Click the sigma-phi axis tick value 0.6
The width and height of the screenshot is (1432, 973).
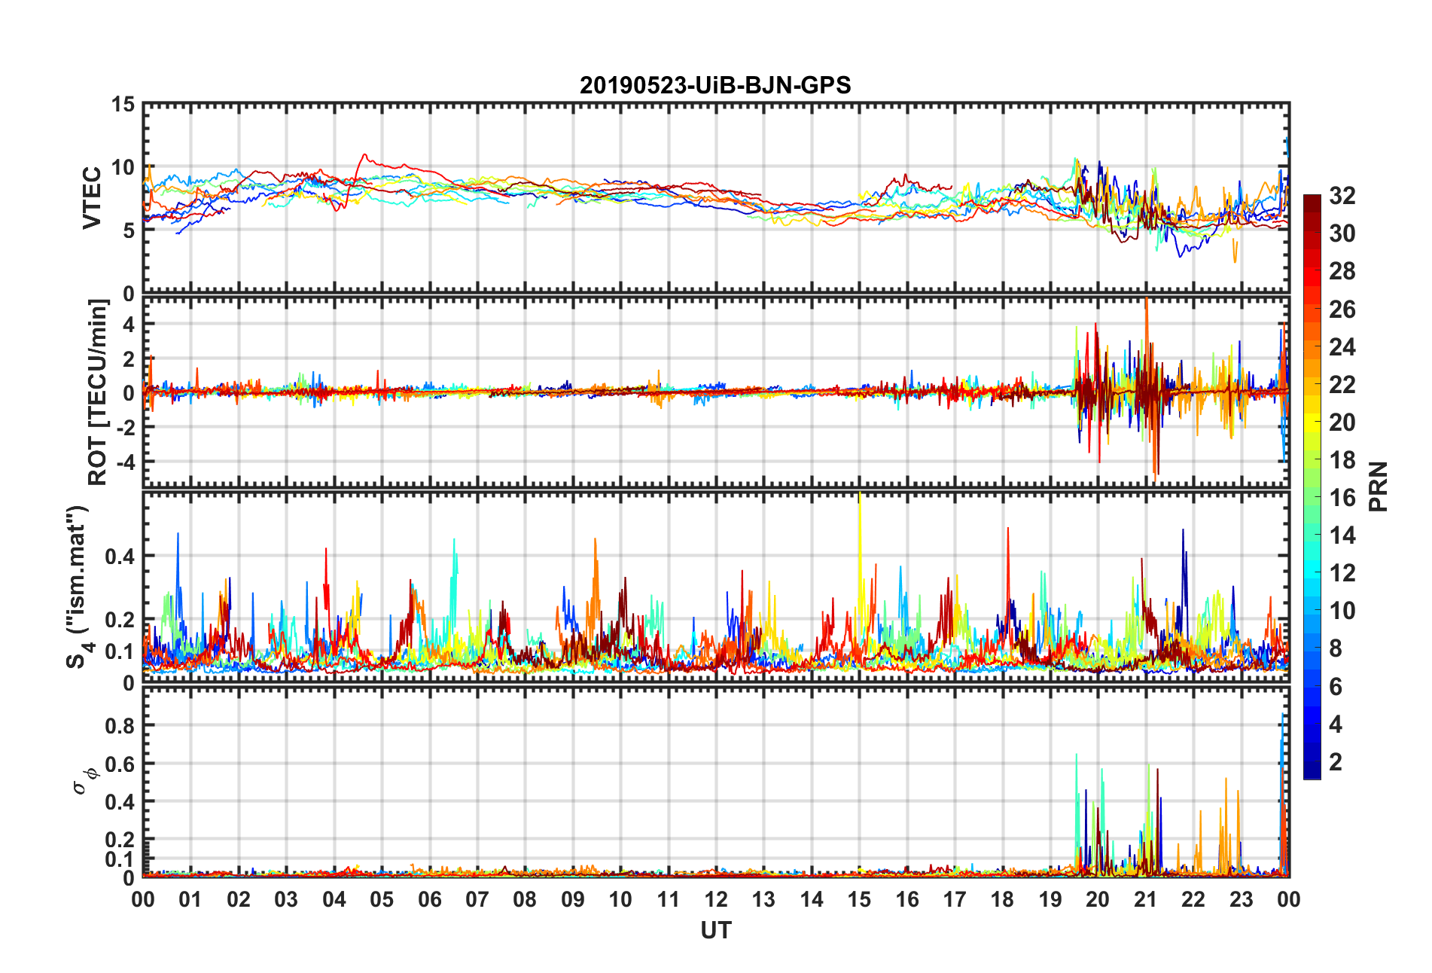(121, 764)
